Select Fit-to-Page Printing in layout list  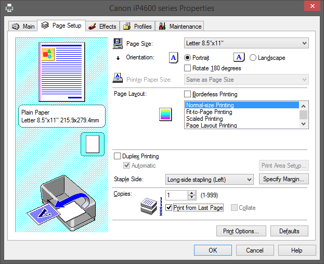tap(242, 112)
